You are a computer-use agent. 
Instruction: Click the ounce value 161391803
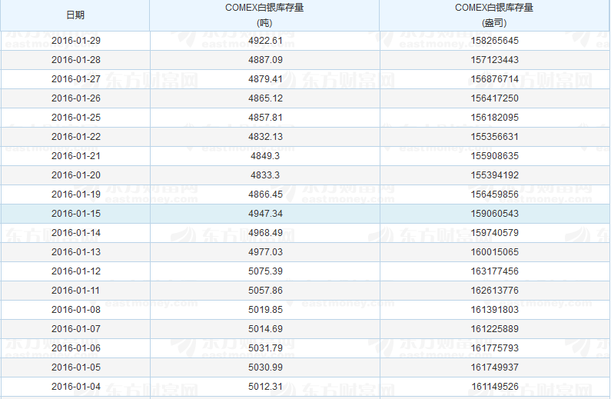coord(494,310)
